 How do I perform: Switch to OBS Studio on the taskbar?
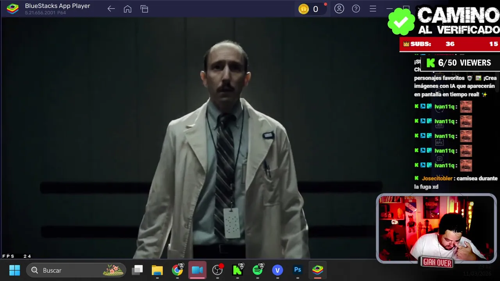[x=218, y=270]
